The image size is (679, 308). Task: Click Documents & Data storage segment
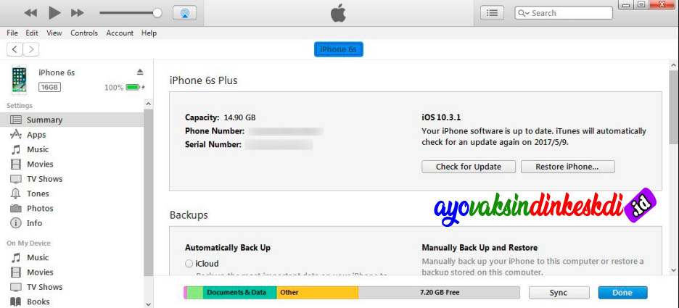(239, 293)
